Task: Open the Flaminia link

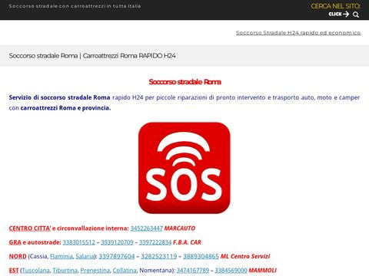Action: (61, 256)
